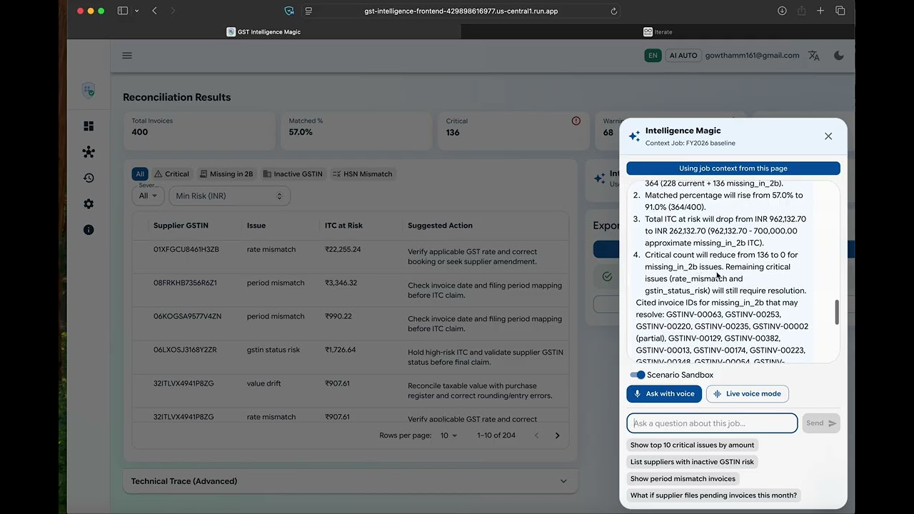Screen dimensions: 914x514
Task: Filter by Critical issues chip
Action: point(172,174)
